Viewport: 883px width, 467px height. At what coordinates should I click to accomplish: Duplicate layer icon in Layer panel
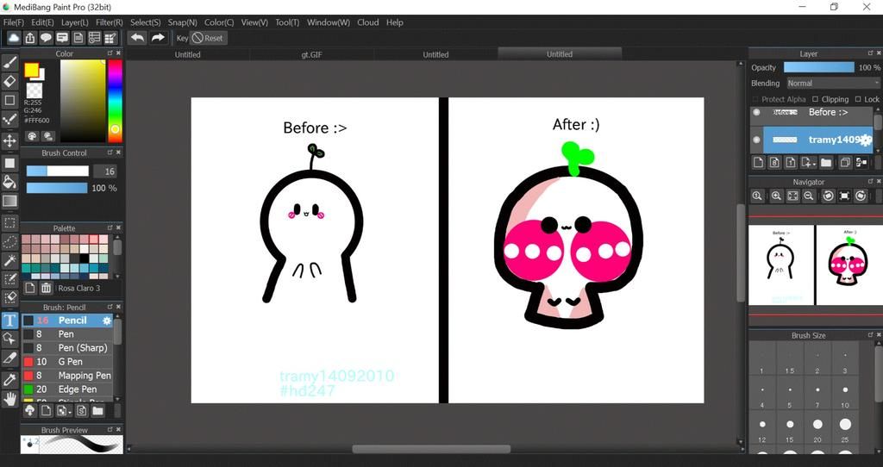click(845, 163)
